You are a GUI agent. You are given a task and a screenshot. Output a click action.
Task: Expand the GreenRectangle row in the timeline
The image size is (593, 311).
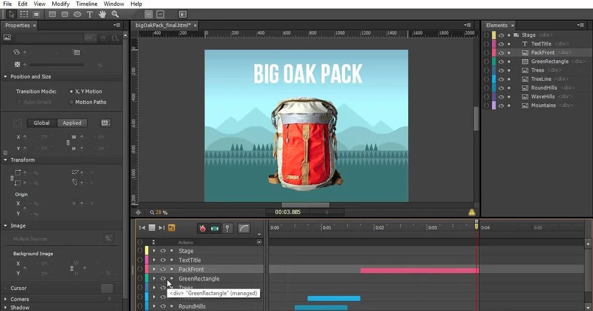pyautogui.click(x=155, y=278)
